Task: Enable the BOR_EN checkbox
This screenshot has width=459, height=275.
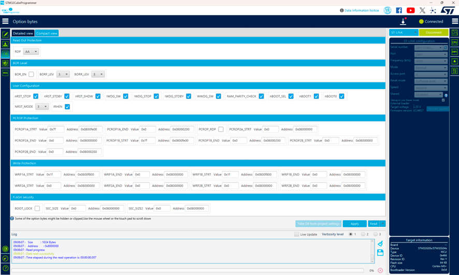Action: click(32, 74)
